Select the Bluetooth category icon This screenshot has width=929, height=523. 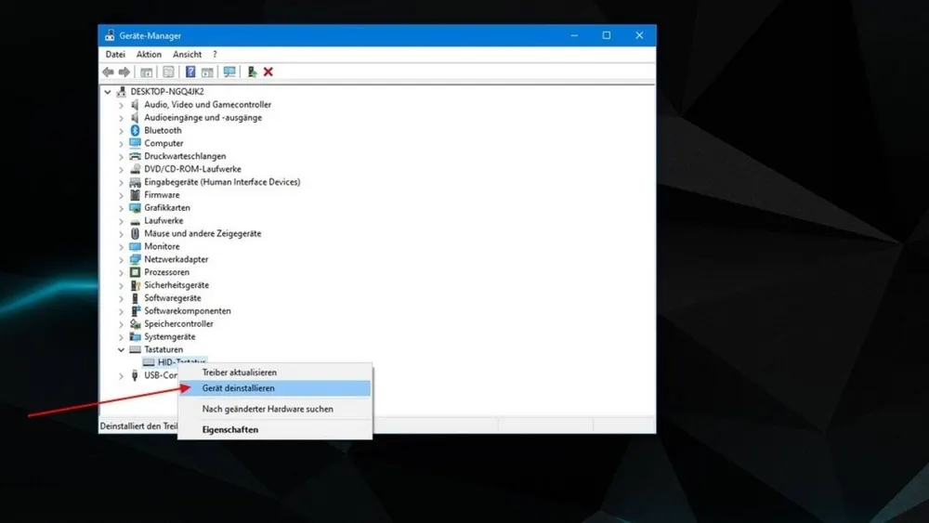tap(135, 130)
